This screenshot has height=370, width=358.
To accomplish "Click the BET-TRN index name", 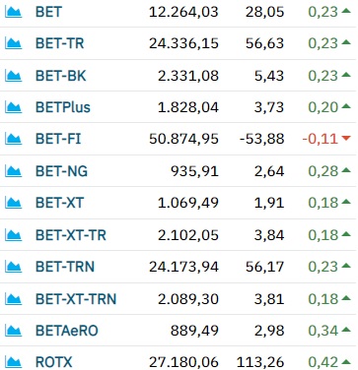I will click(65, 267).
